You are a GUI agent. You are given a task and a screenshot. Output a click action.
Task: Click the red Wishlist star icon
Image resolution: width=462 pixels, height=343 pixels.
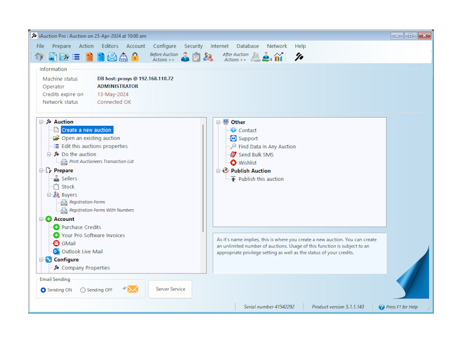click(233, 162)
